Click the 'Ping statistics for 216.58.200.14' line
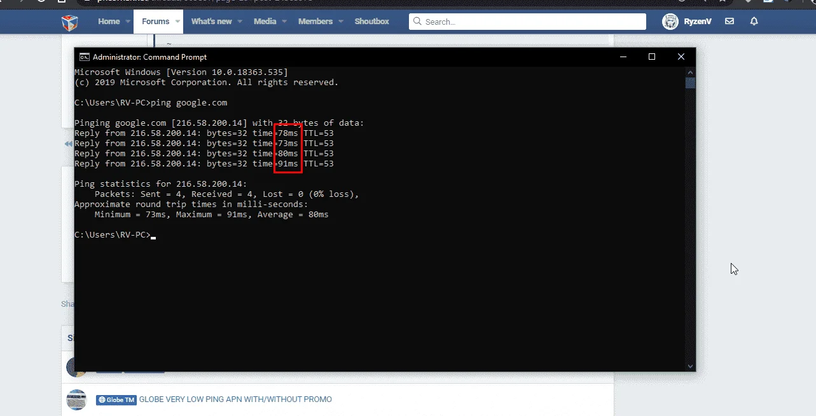 161,184
